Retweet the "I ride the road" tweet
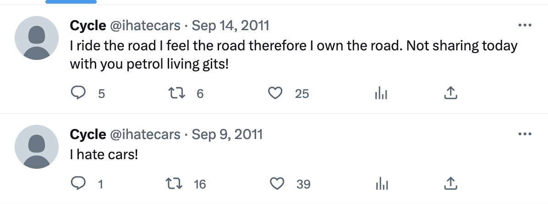The height and width of the screenshot is (204, 548). click(175, 93)
